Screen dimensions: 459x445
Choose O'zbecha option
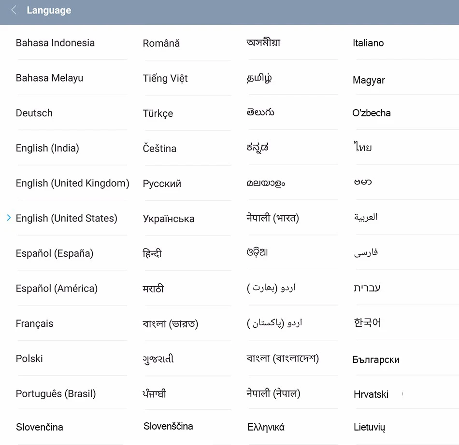click(x=372, y=113)
